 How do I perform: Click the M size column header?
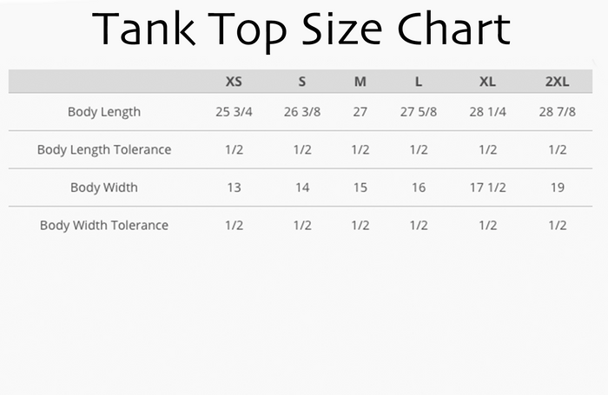pyautogui.click(x=360, y=82)
